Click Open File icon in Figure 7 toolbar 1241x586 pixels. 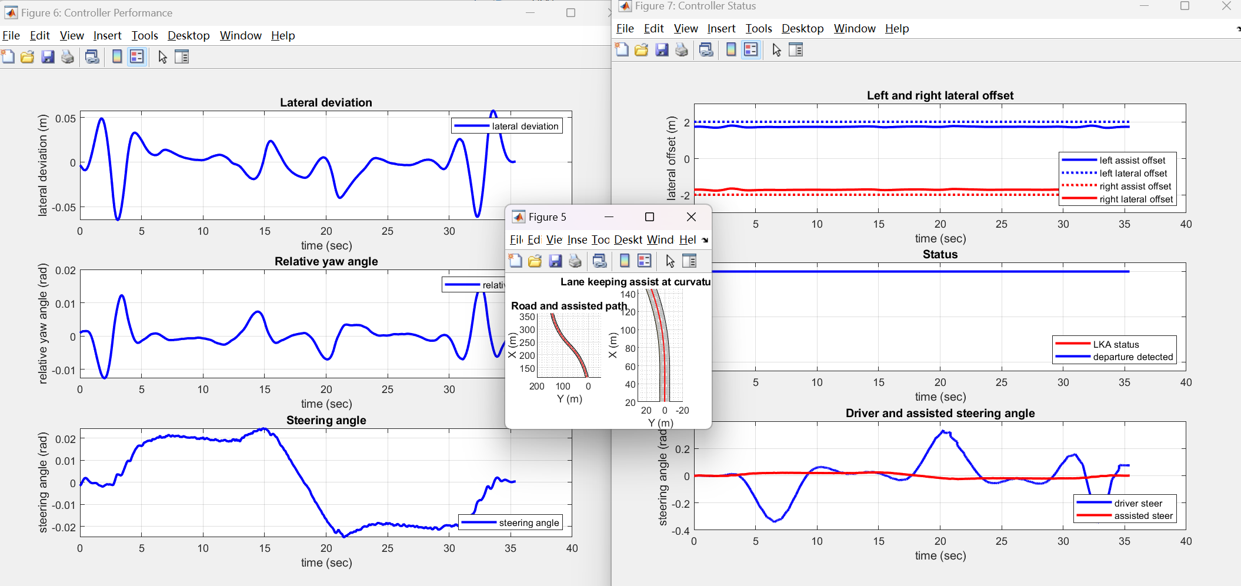coord(642,49)
